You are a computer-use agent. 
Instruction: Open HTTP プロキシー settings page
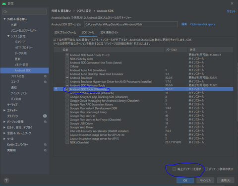(24, 48)
